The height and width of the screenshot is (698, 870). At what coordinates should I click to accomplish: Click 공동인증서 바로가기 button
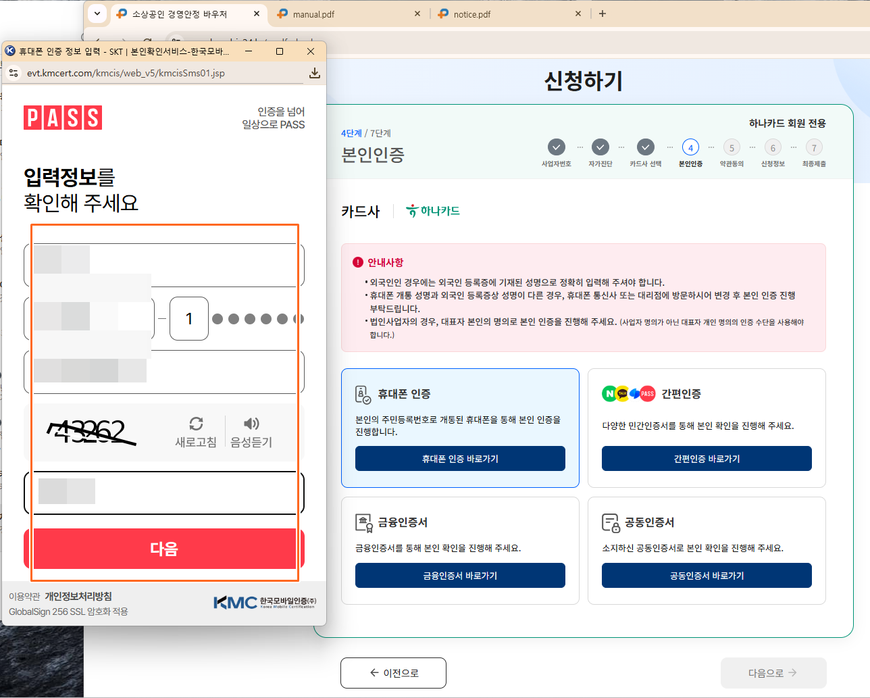(707, 576)
